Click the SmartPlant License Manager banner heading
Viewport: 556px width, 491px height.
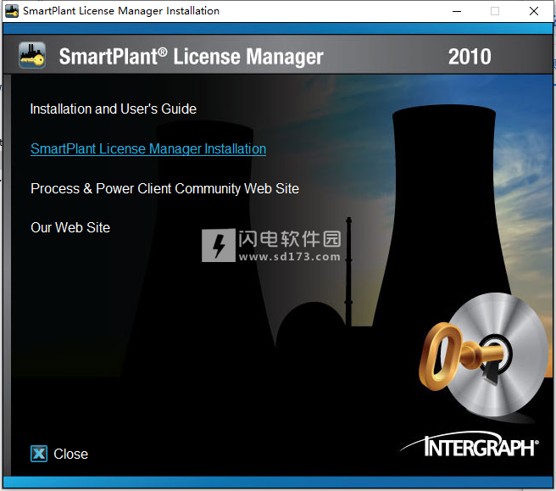click(x=192, y=57)
